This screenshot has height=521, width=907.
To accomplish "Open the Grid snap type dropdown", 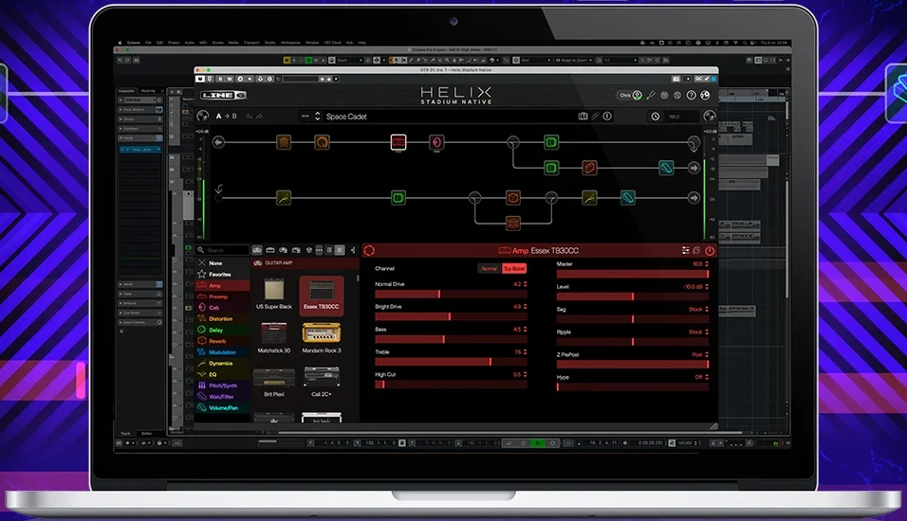I will point(535,60).
